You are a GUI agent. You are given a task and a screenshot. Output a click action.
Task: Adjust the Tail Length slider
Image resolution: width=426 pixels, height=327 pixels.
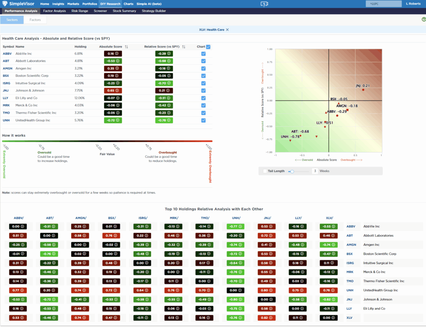[x=292, y=171]
